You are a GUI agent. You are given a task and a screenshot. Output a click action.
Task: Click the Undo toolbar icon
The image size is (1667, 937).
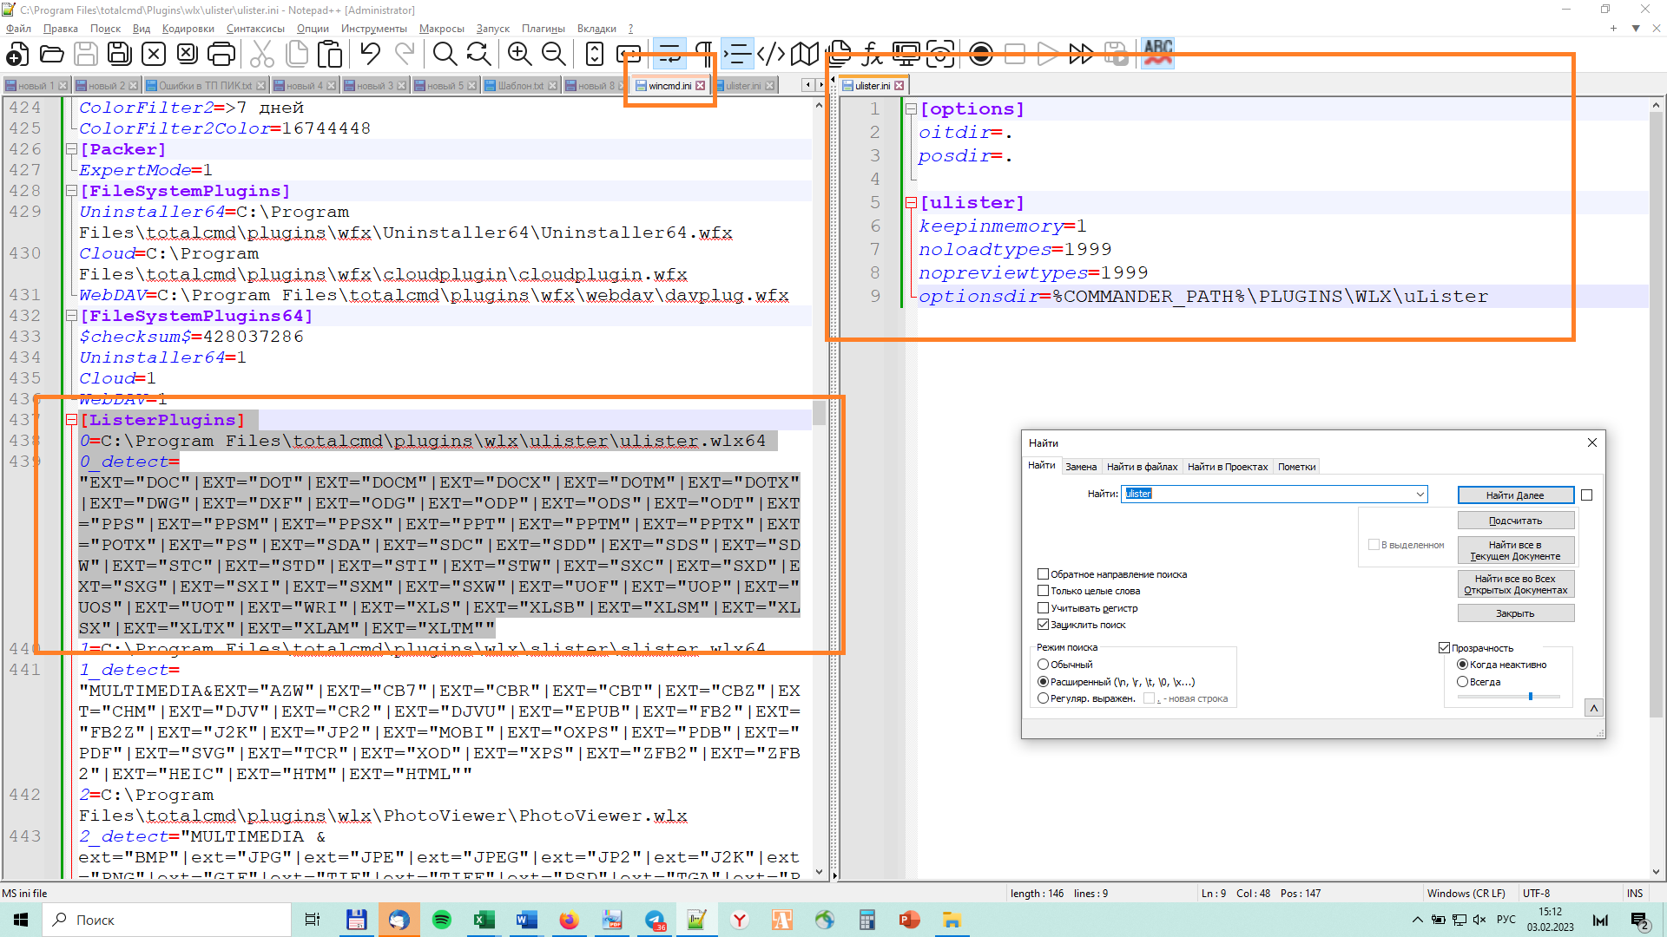(x=371, y=55)
